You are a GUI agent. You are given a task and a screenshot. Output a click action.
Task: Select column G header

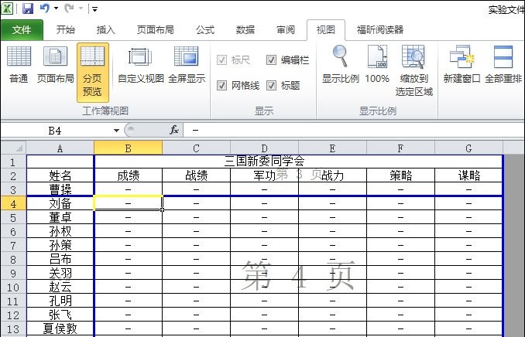pyautogui.click(x=468, y=148)
